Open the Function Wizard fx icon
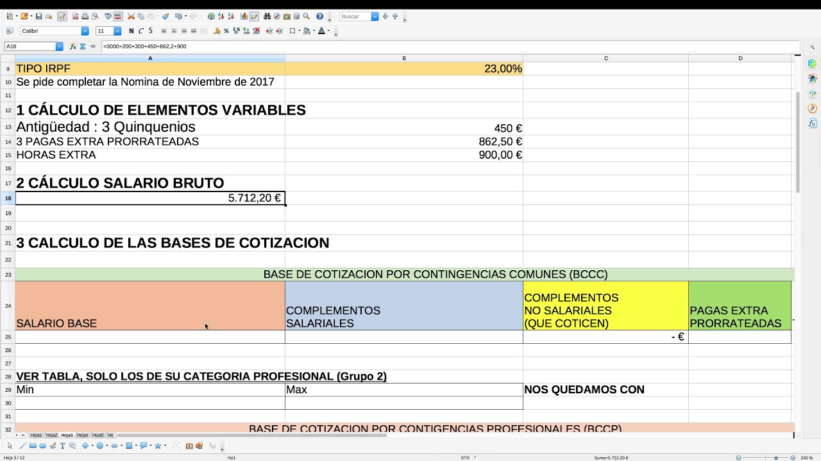This screenshot has width=821, height=461. 73,46
